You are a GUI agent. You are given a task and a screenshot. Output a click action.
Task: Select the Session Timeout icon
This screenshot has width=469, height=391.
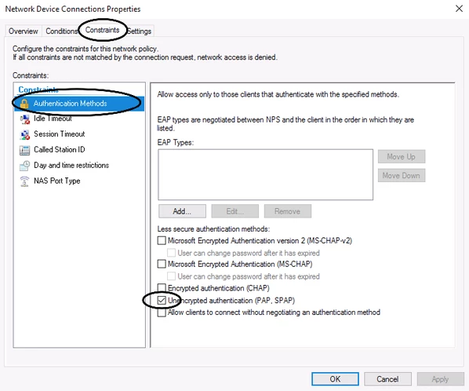(24, 135)
